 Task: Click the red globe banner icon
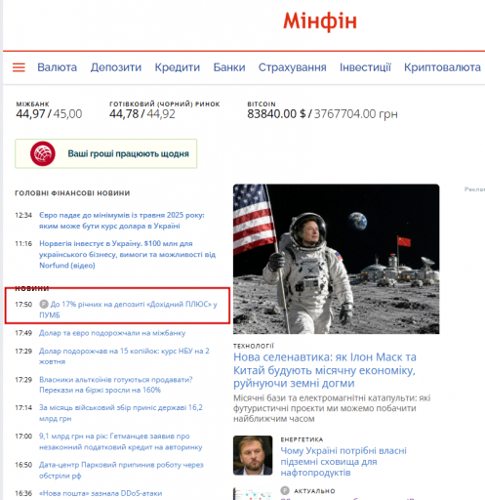[43, 153]
